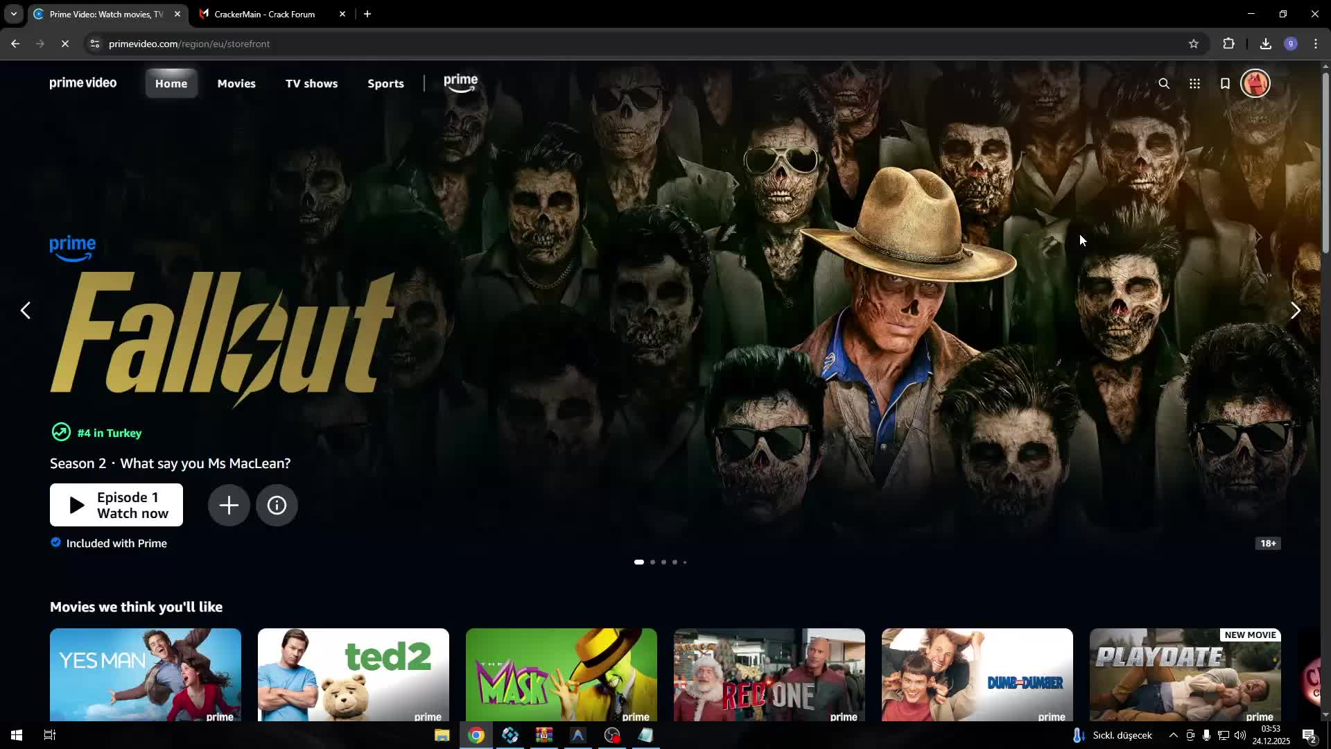This screenshot has height=749, width=1331.
Task: Open the Prime Video search icon
Action: click(1164, 83)
